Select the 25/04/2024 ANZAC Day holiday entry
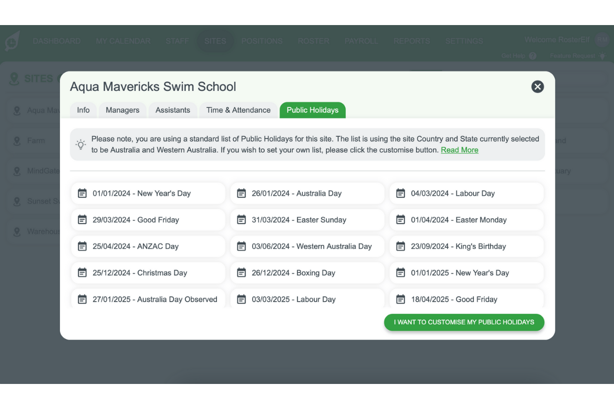 [x=148, y=246]
